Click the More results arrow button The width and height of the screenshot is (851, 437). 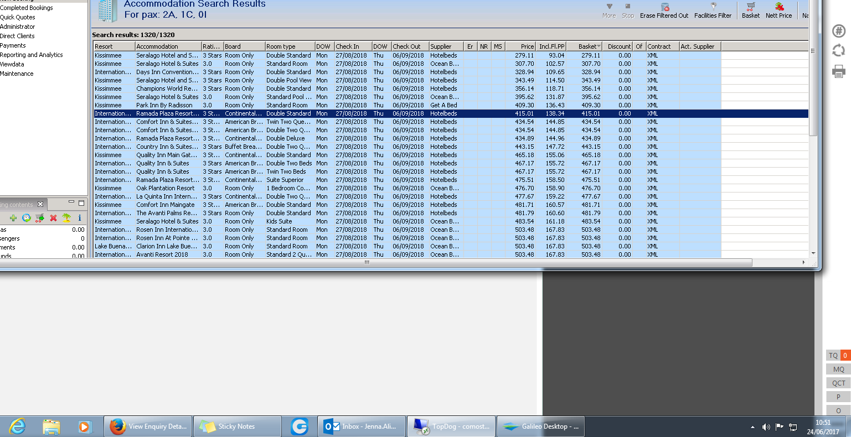tap(609, 10)
